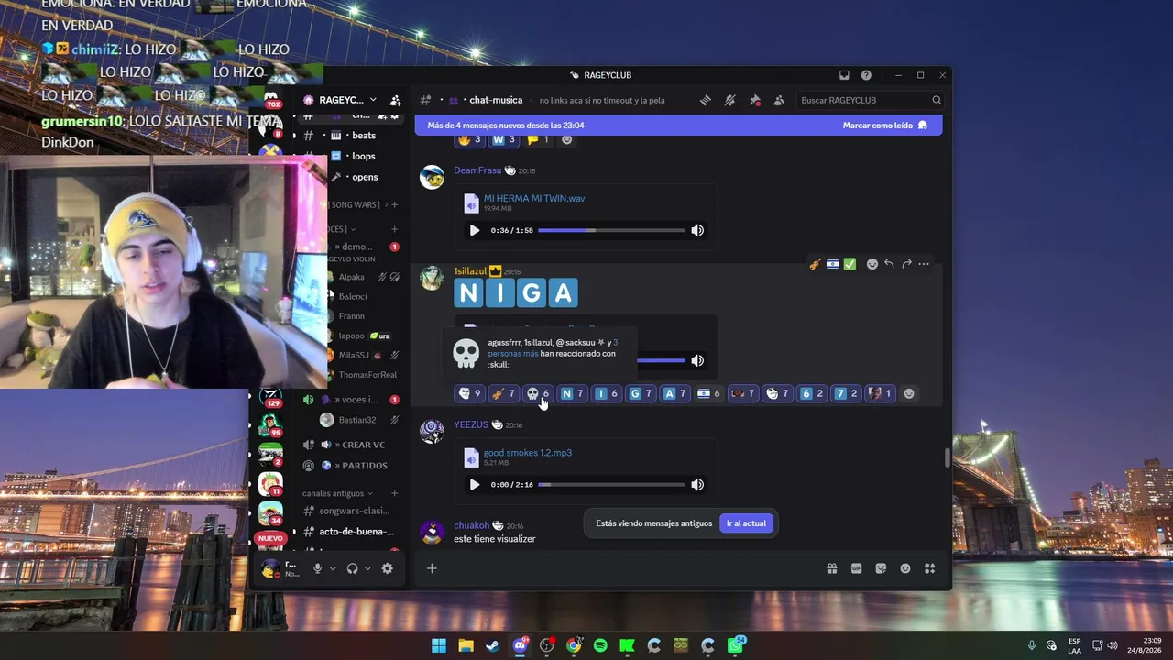
Task: Toggle the G letter reaction
Action: 641,393
